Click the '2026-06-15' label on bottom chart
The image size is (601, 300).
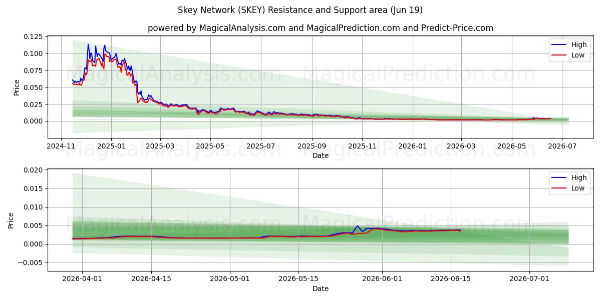pos(451,279)
